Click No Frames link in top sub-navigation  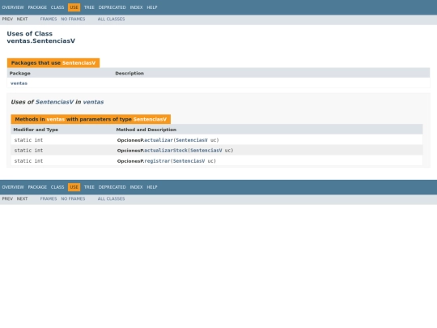tap(73, 19)
